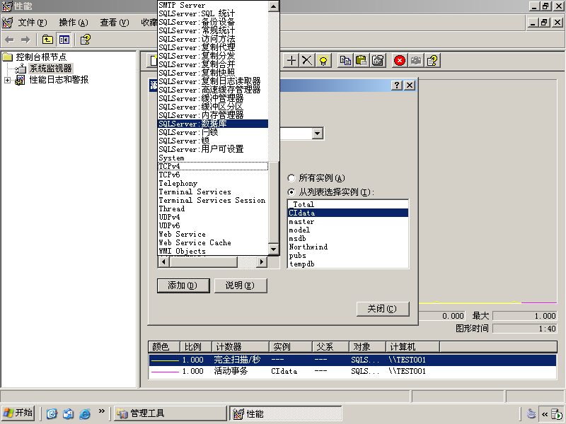
Task: Click the back arrow in toolbar
Action: click(x=10, y=40)
